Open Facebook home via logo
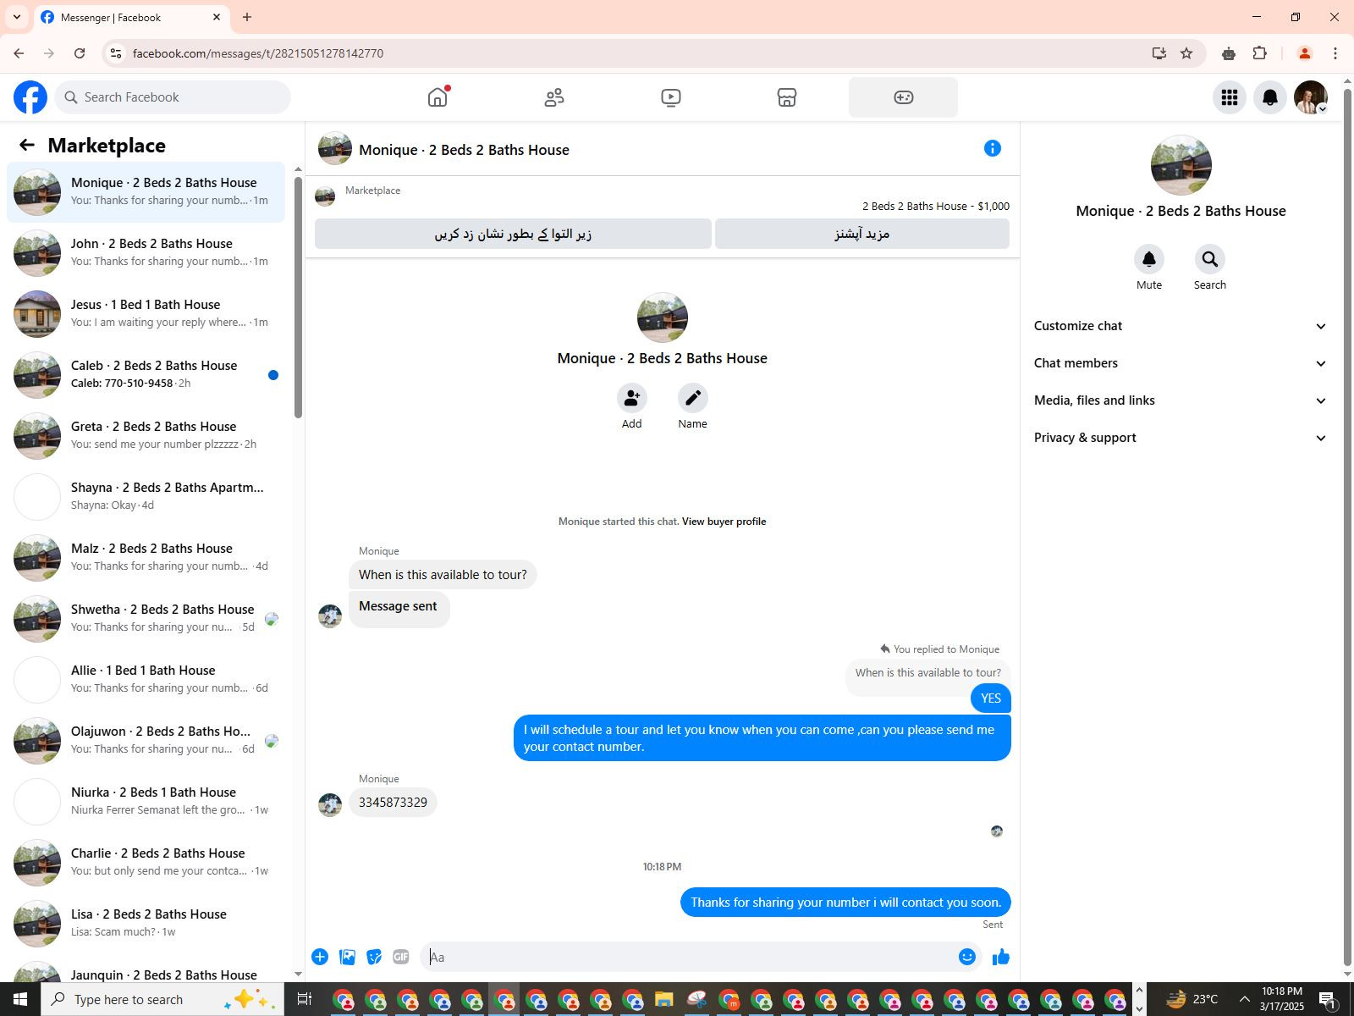This screenshot has height=1016, width=1354. pyautogui.click(x=30, y=97)
